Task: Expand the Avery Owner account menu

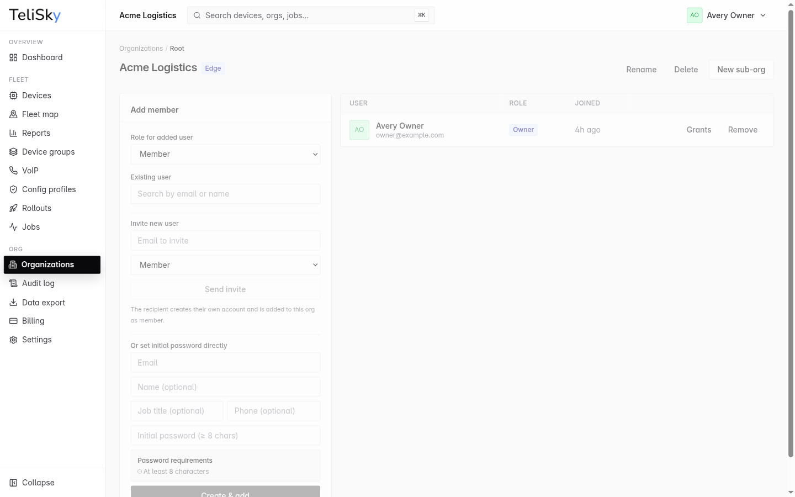Action: click(x=727, y=15)
